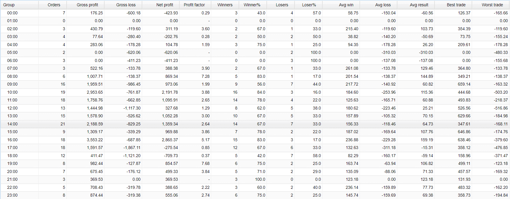Select the 18:00 group row label

(x=12, y=156)
